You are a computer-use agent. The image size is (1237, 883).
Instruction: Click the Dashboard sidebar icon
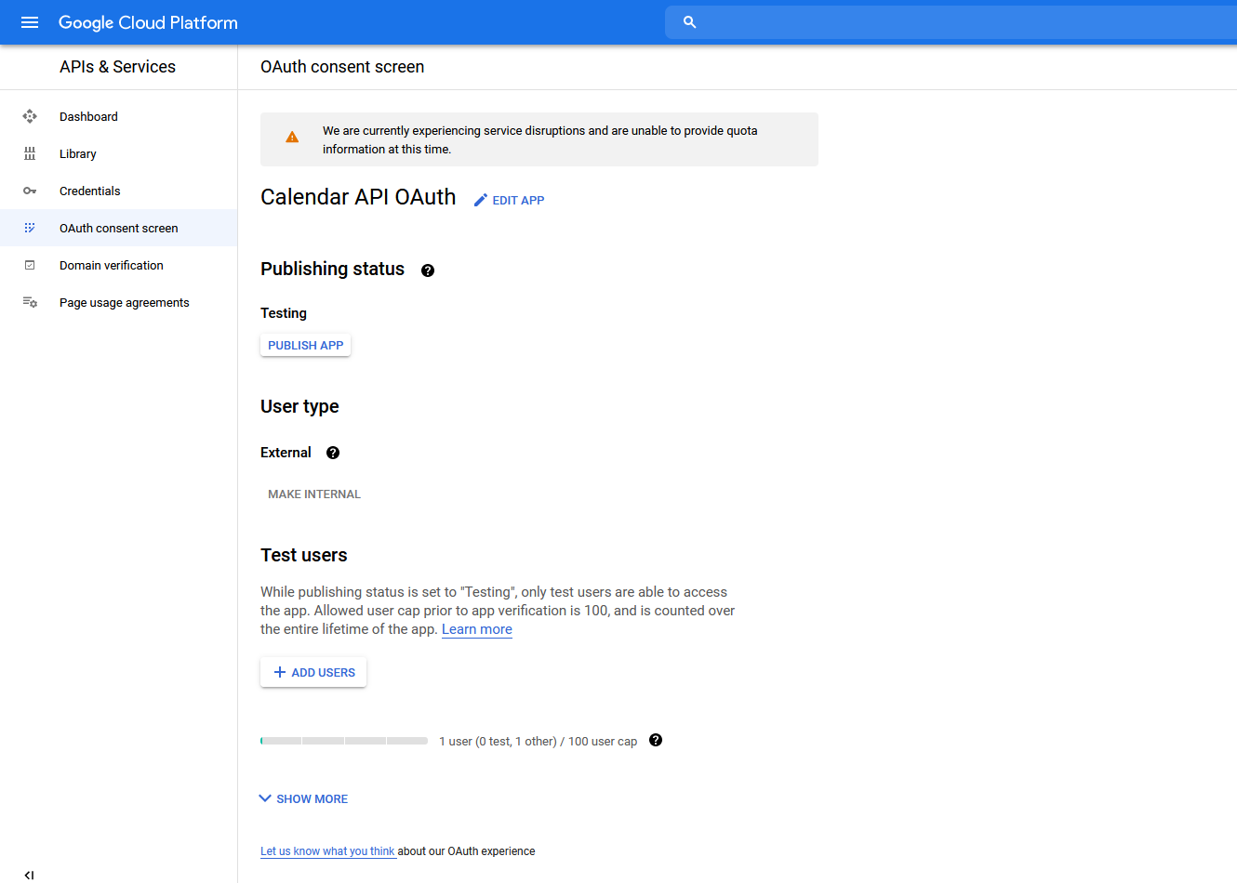pyautogui.click(x=30, y=116)
